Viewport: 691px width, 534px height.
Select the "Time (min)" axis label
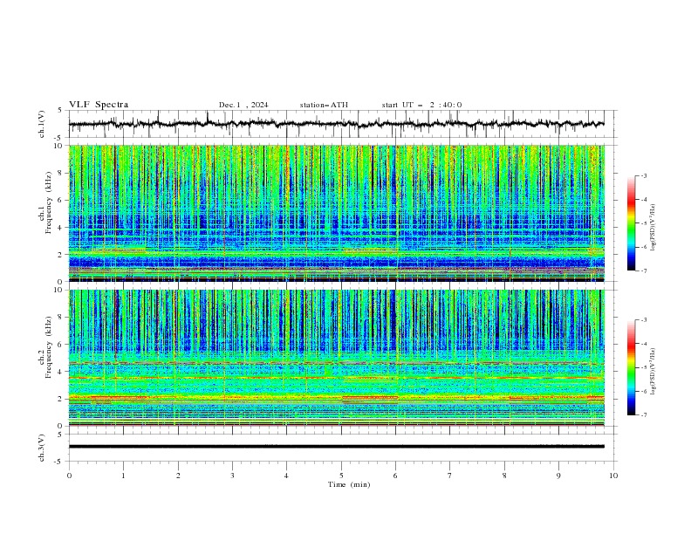349,484
